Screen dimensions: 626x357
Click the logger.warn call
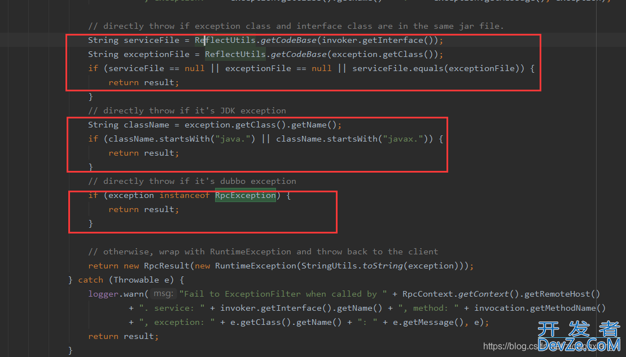click(118, 294)
